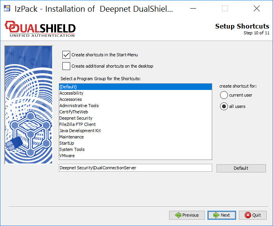The image size is (273, 226).
Task: Pick Deepnet Security program group
Action: pos(135,118)
